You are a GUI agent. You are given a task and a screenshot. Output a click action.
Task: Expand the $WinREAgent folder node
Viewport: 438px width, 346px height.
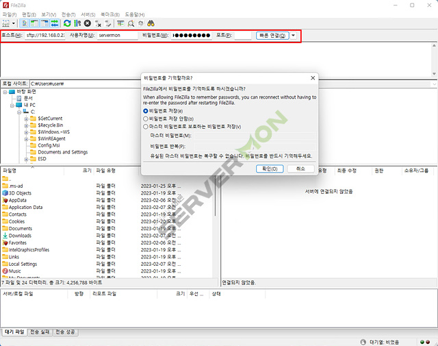coord(26,139)
